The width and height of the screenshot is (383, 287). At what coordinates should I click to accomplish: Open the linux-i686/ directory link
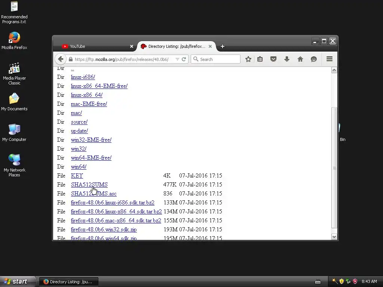(83, 77)
